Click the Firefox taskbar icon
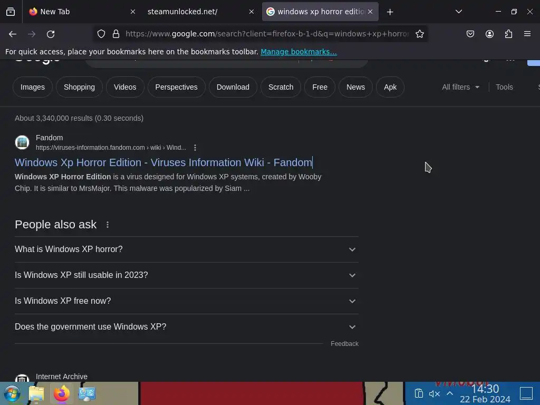The image size is (540, 405). [x=62, y=393]
